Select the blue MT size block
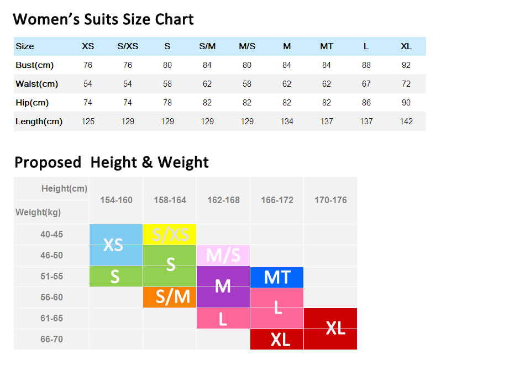Image resolution: width=525 pixels, height=365 pixels. tap(277, 277)
